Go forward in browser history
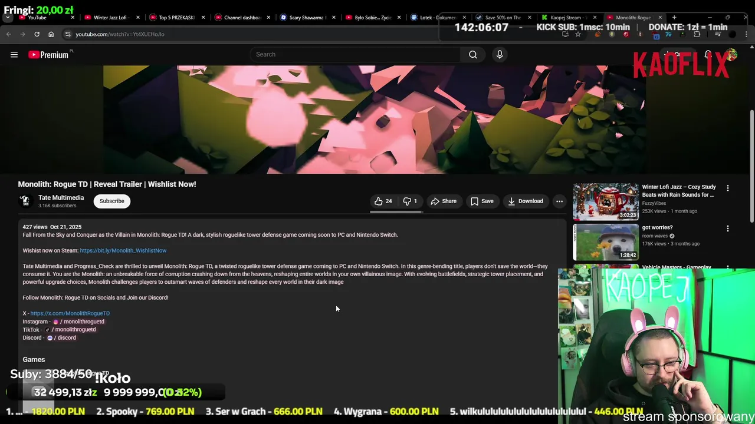Image resolution: width=755 pixels, height=424 pixels. coord(22,34)
